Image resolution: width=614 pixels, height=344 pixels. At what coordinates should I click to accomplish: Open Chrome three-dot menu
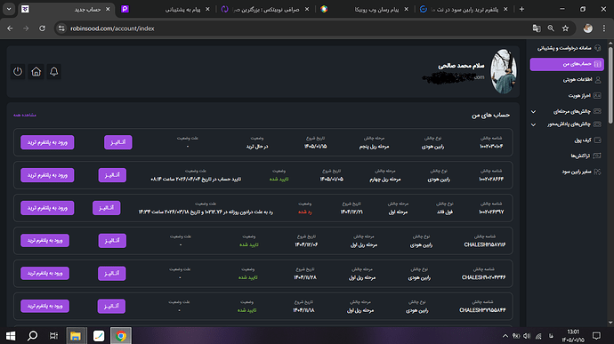[x=604, y=28]
